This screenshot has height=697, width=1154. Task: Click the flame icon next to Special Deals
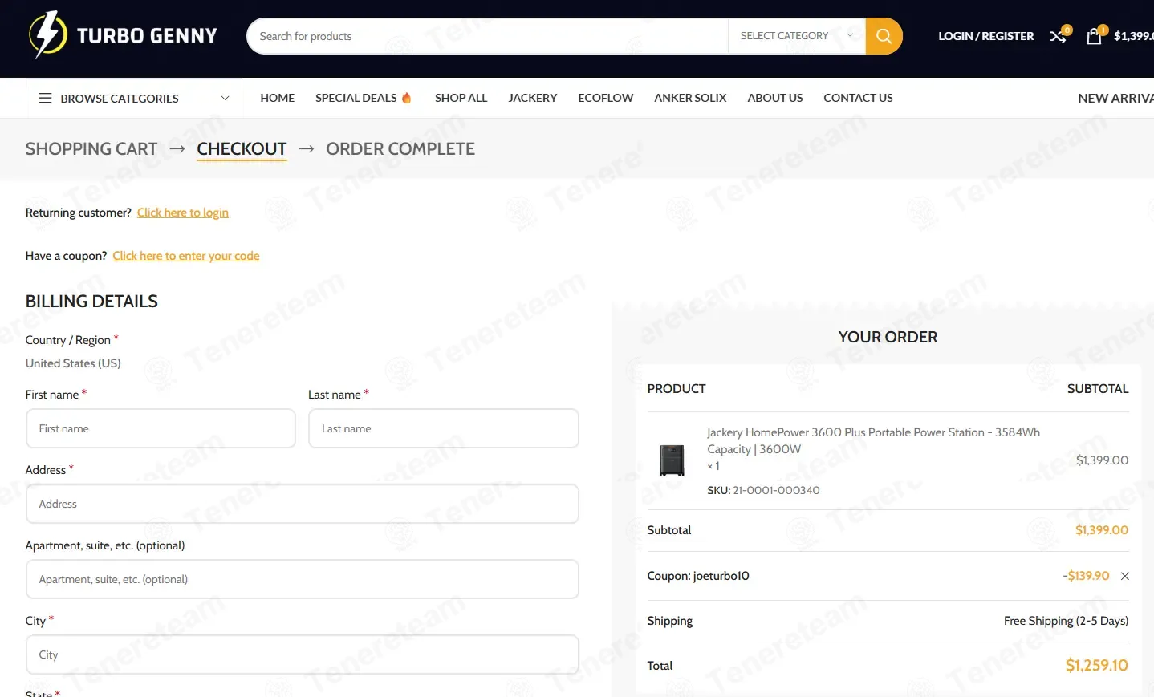point(407,98)
